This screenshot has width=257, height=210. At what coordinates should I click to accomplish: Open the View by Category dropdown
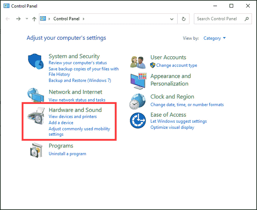[214, 38]
